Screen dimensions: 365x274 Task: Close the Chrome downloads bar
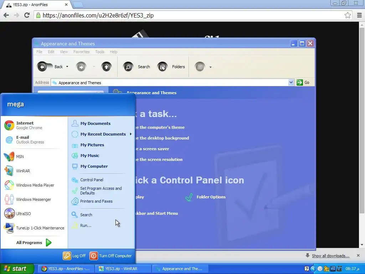click(358, 255)
